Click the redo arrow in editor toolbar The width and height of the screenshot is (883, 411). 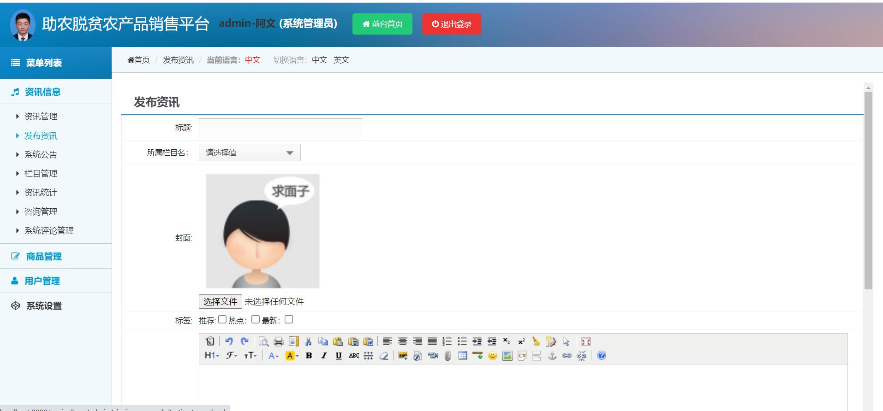(x=245, y=341)
